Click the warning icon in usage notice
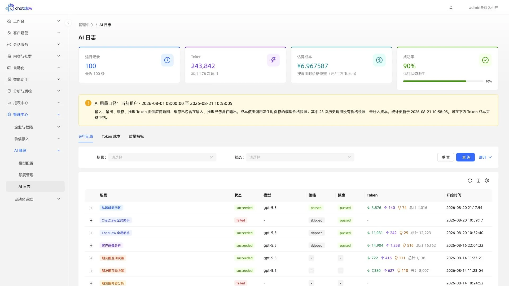 pyautogui.click(x=88, y=103)
